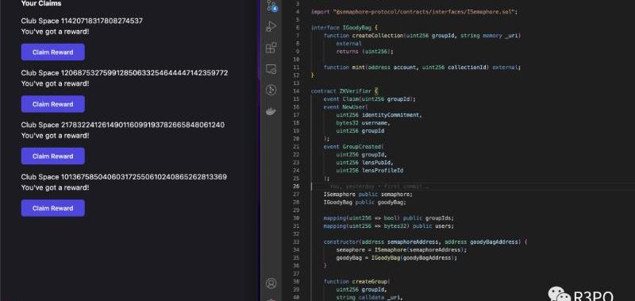Image resolution: width=635 pixels, height=301 pixels.
Task: Click the 'first commit' blame annotation on line 26
Action: click(379, 187)
